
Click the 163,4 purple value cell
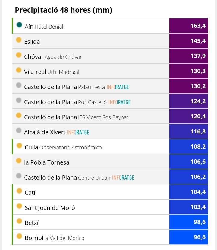[x=189, y=26]
